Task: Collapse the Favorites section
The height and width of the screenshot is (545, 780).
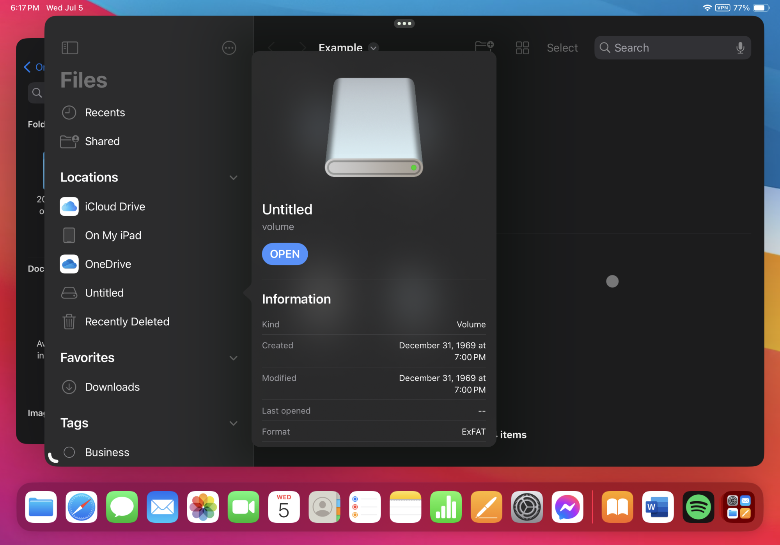Action: click(x=233, y=358)
